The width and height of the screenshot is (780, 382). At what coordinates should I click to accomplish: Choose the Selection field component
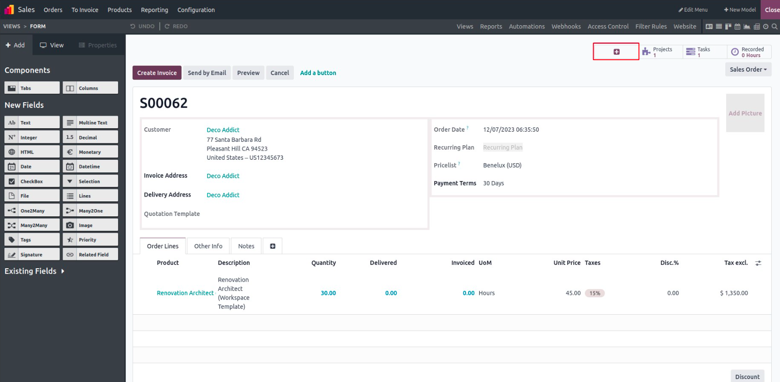click(91, 182)
